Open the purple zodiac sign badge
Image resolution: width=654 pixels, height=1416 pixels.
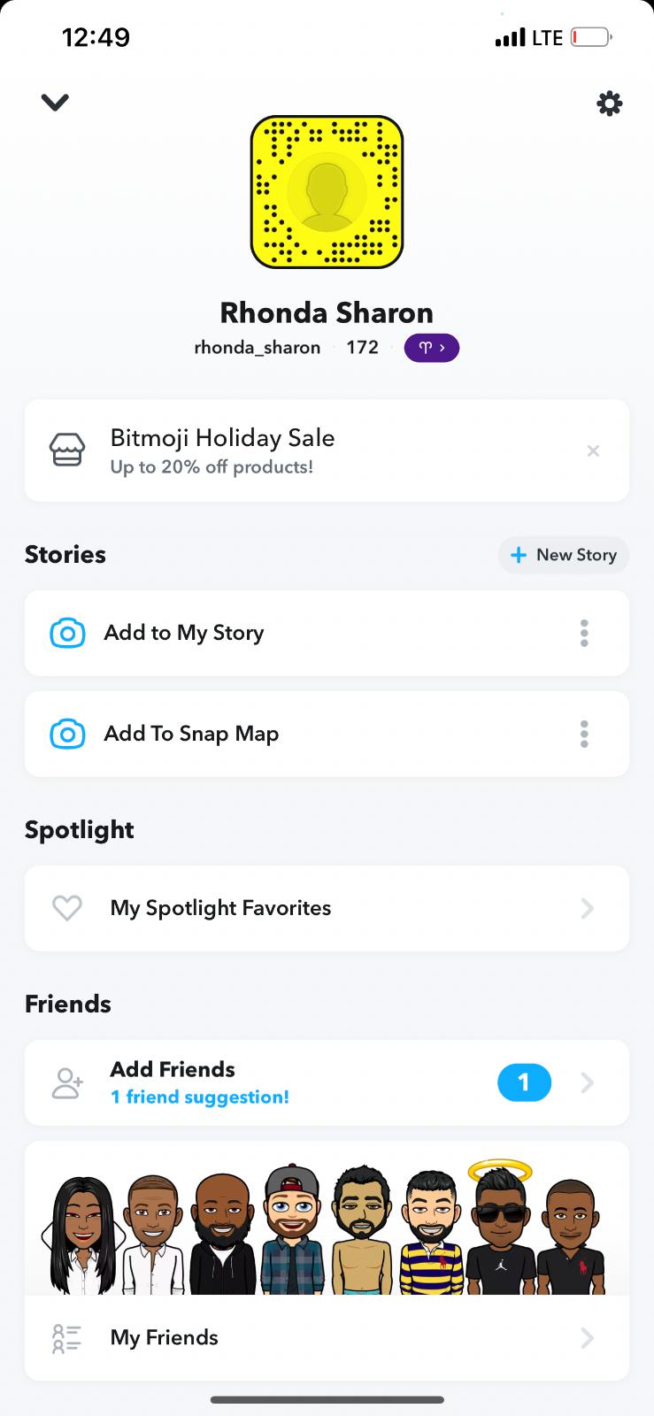click(431, 348)
